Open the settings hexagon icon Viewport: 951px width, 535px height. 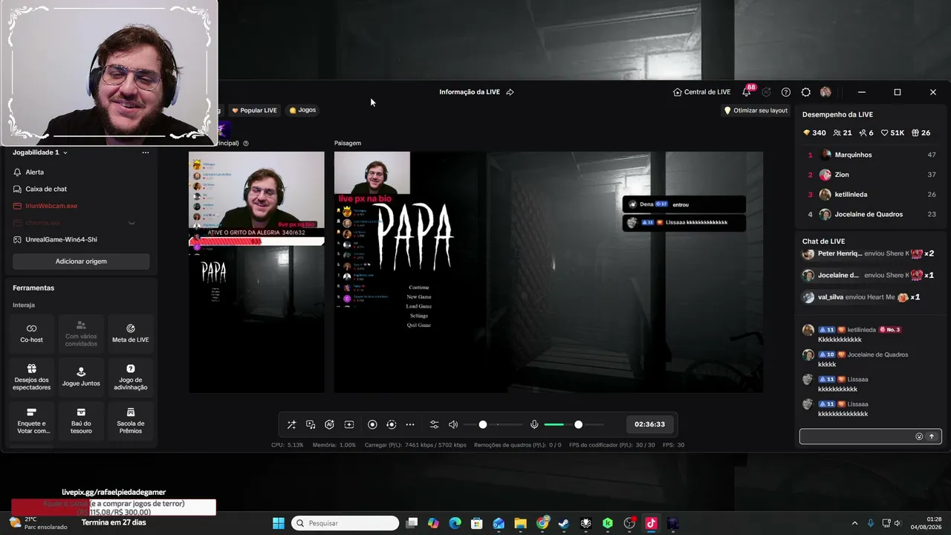coord(806,92)
